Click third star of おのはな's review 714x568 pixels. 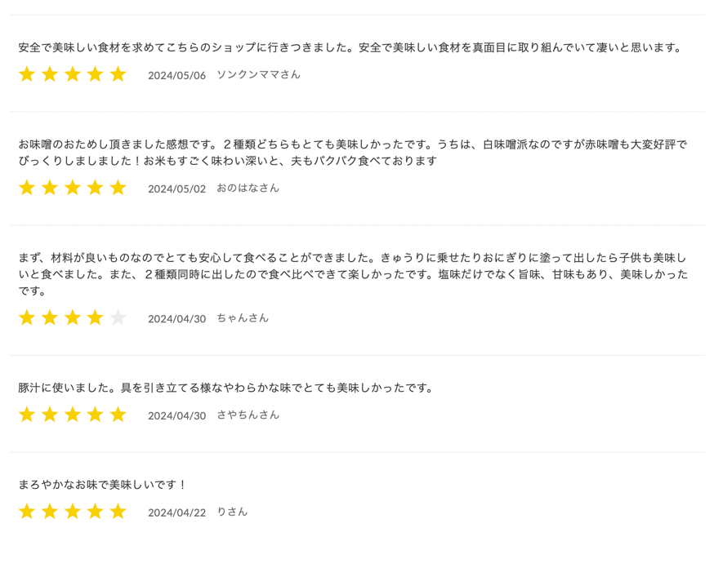73,188
